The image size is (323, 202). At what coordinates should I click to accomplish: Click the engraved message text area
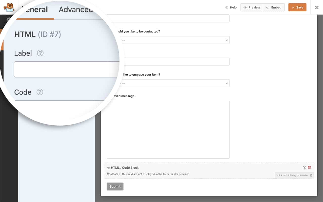click(x=168, y=129)
